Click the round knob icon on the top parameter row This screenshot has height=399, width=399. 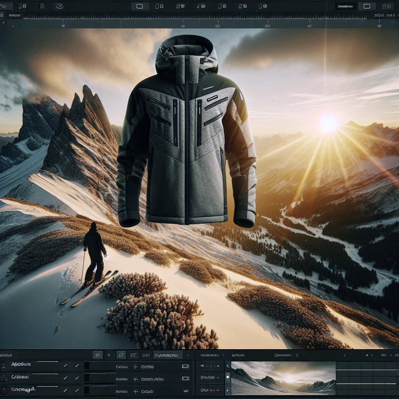click(x=4, y=366)
